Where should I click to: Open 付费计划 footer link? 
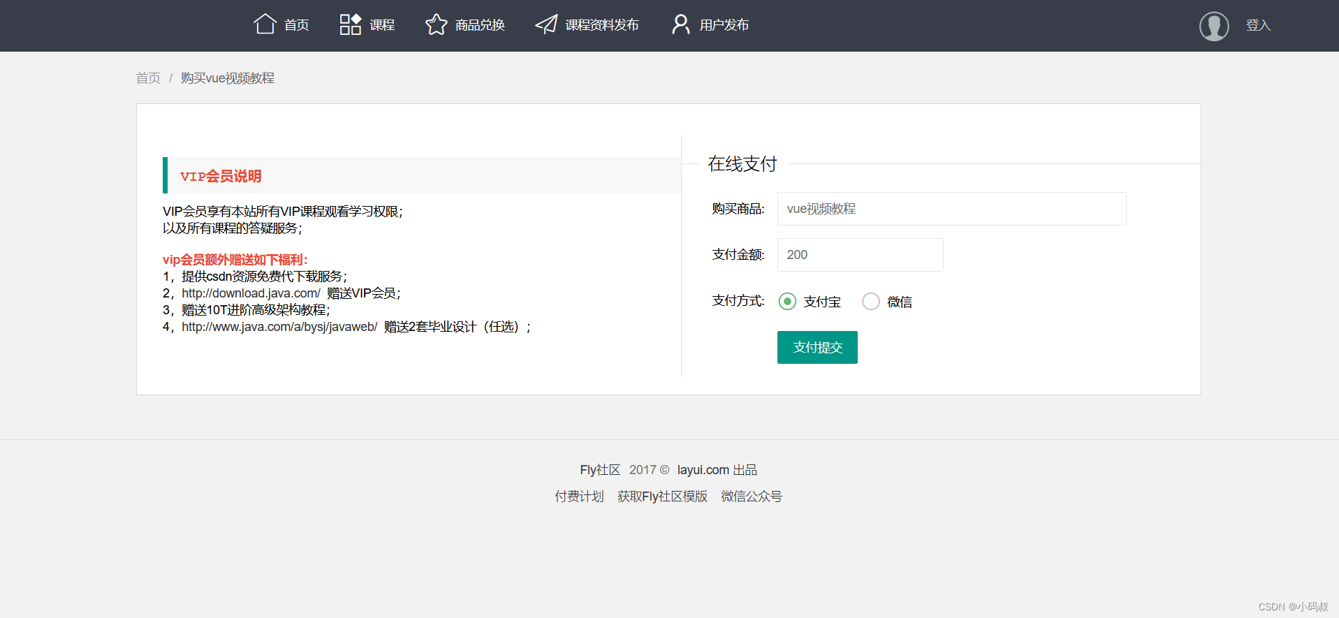pyautogui.click(x=579, y=496)
